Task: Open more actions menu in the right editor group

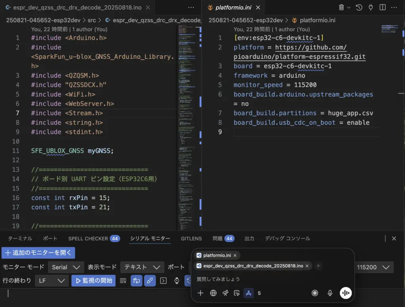Action: coord(394,7)
